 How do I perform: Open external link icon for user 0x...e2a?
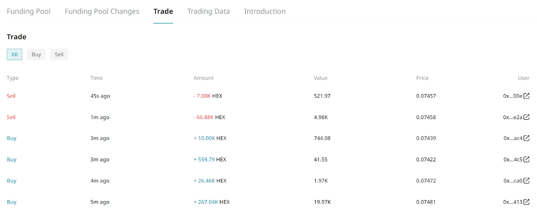pyautogui.click(x=526, y=117)
